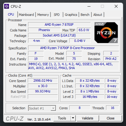
Task: Click the processor Name field
Action: pos(59,25)
